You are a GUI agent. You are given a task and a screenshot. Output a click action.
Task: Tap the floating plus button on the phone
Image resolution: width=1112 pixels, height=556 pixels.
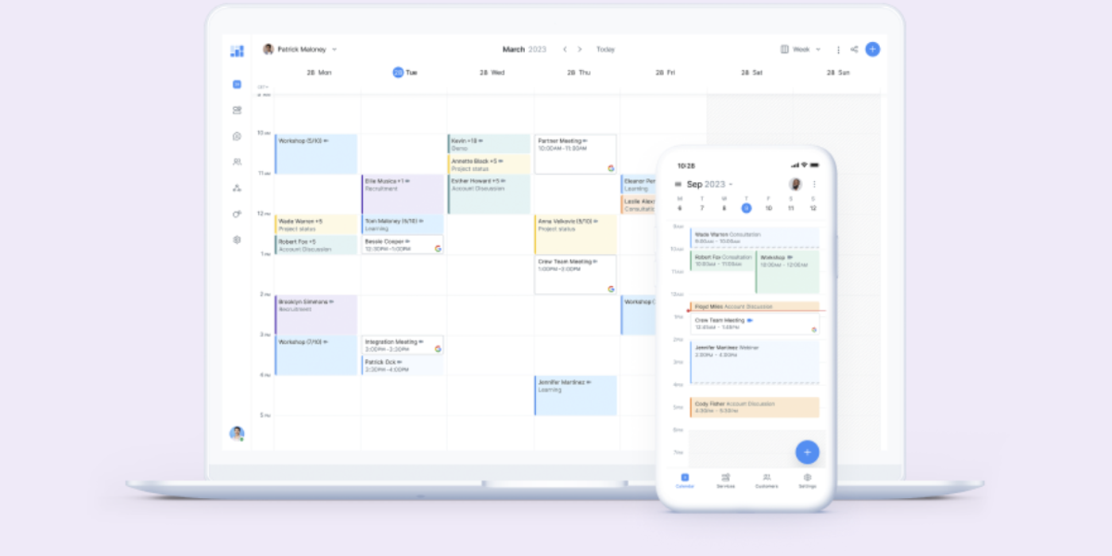(807, 451)
